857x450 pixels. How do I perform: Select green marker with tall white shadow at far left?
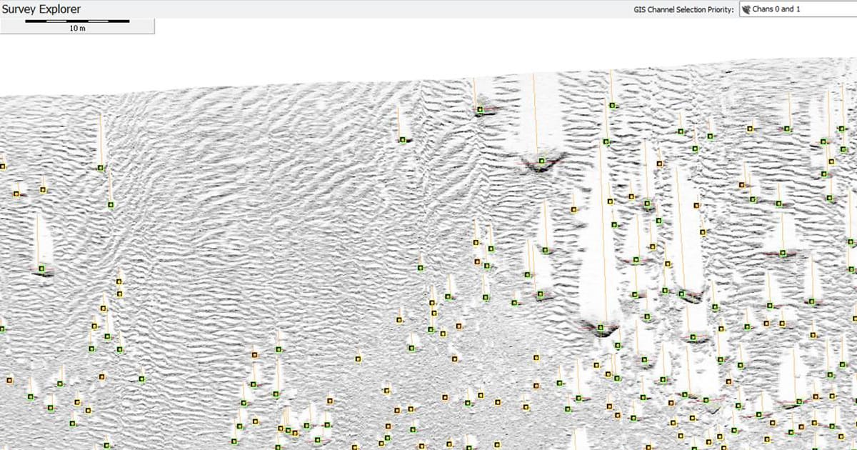(41, 269)
